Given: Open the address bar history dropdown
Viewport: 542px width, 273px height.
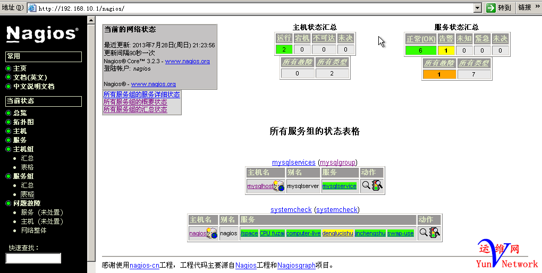Looking at the screenshot, I should (478, 8).
